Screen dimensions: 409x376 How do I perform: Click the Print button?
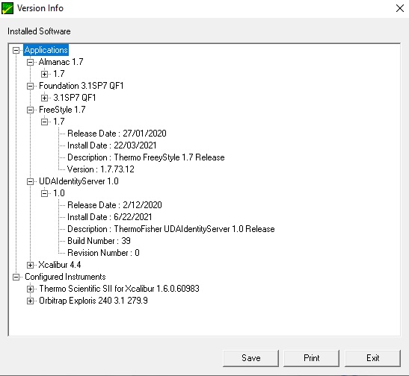pyautogui.click(x=312, y=358)
